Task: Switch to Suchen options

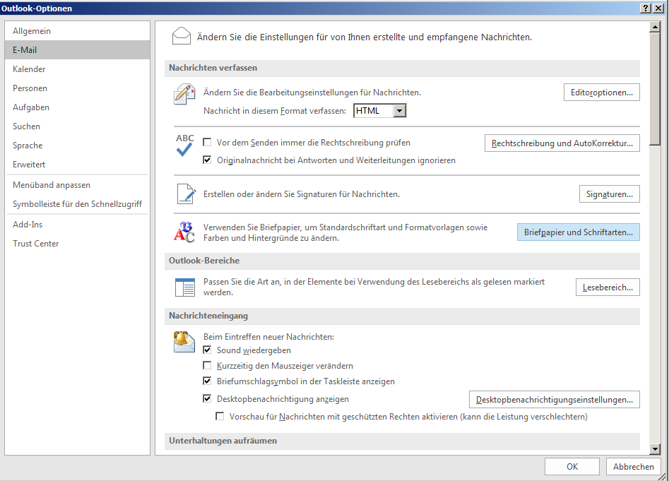Action: click(78, 126)
